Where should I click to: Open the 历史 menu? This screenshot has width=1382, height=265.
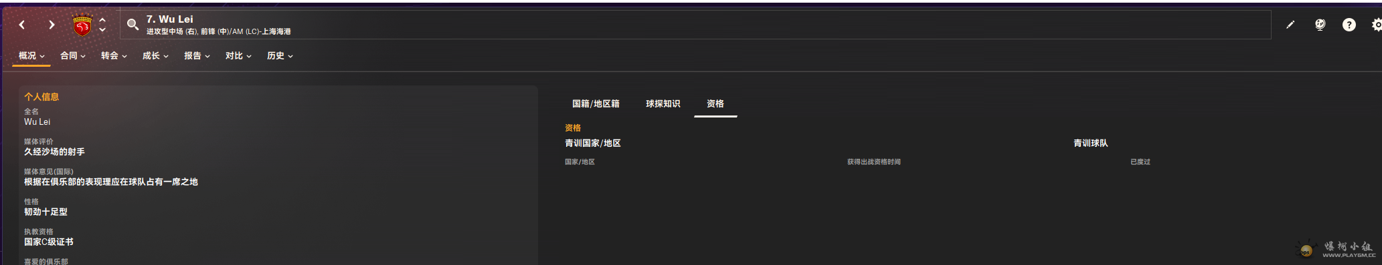point(280,56)
